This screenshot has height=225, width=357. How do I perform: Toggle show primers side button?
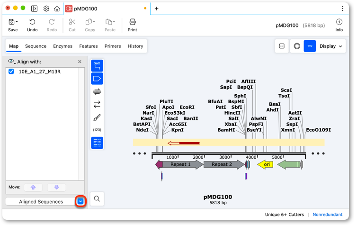click(97, 91)
